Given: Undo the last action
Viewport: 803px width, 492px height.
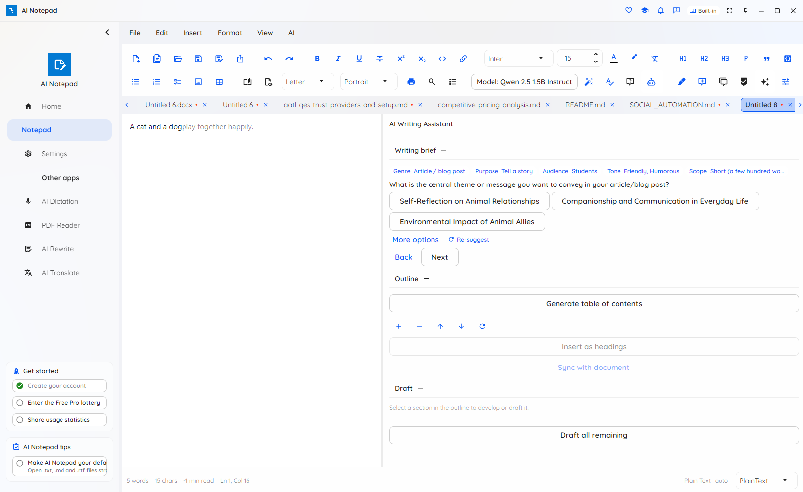Looking at the screenshot, I should 268,59.
